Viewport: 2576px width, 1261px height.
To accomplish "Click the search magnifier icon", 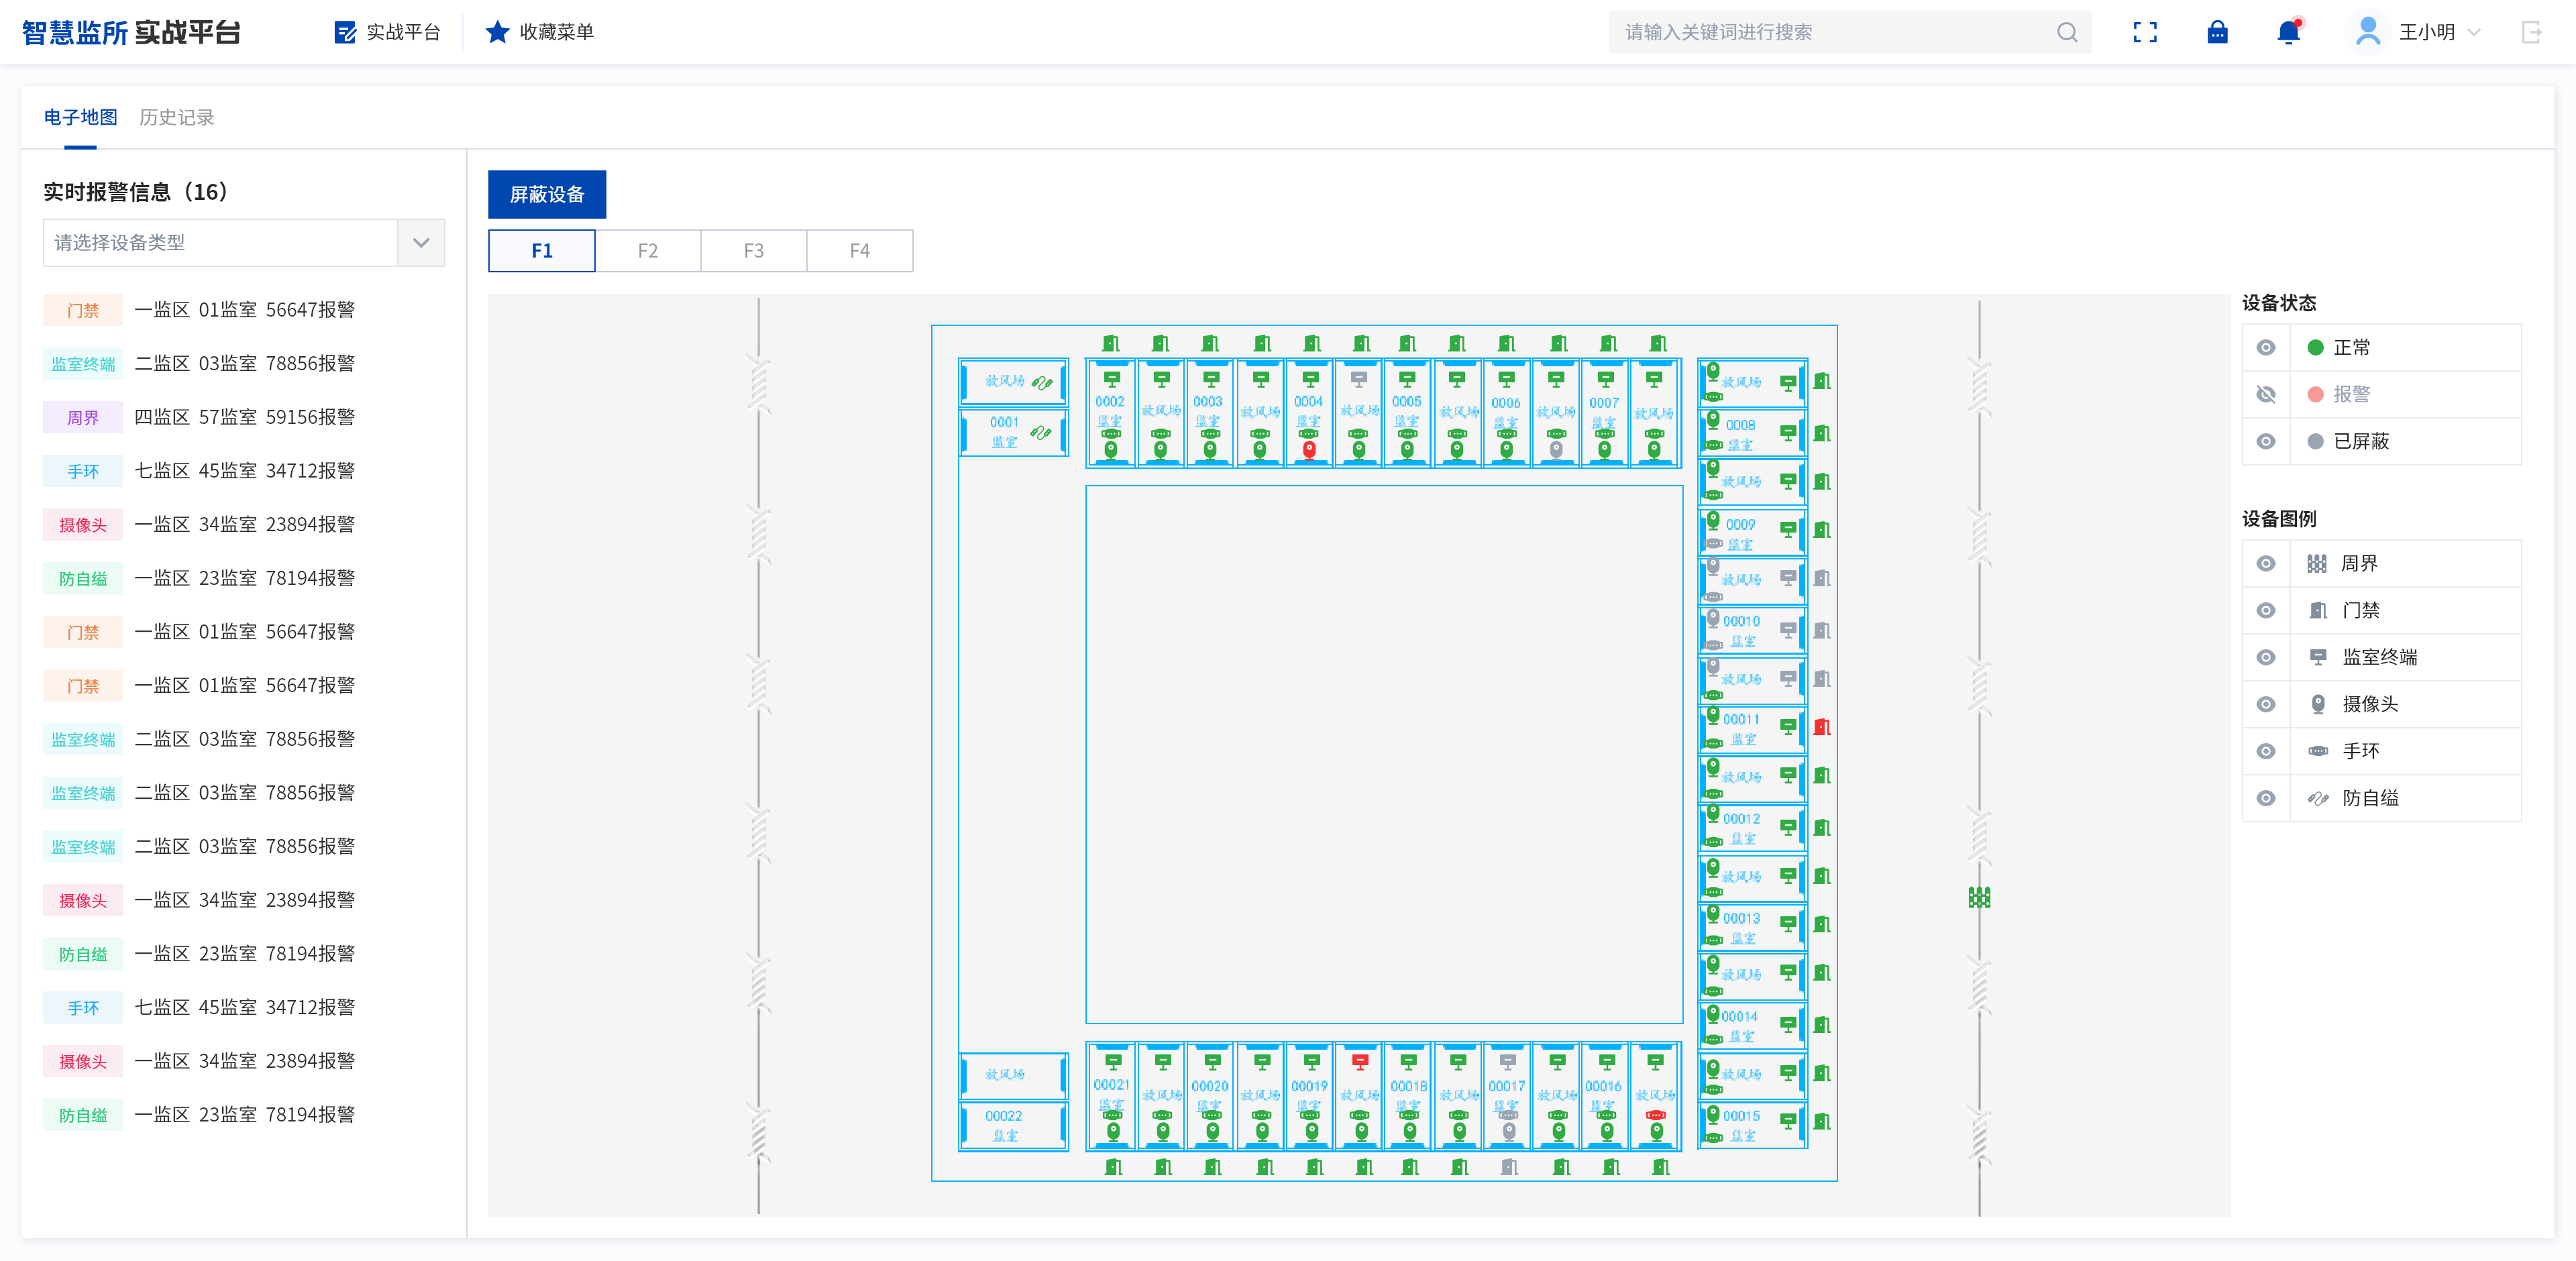I will 2066,32.
